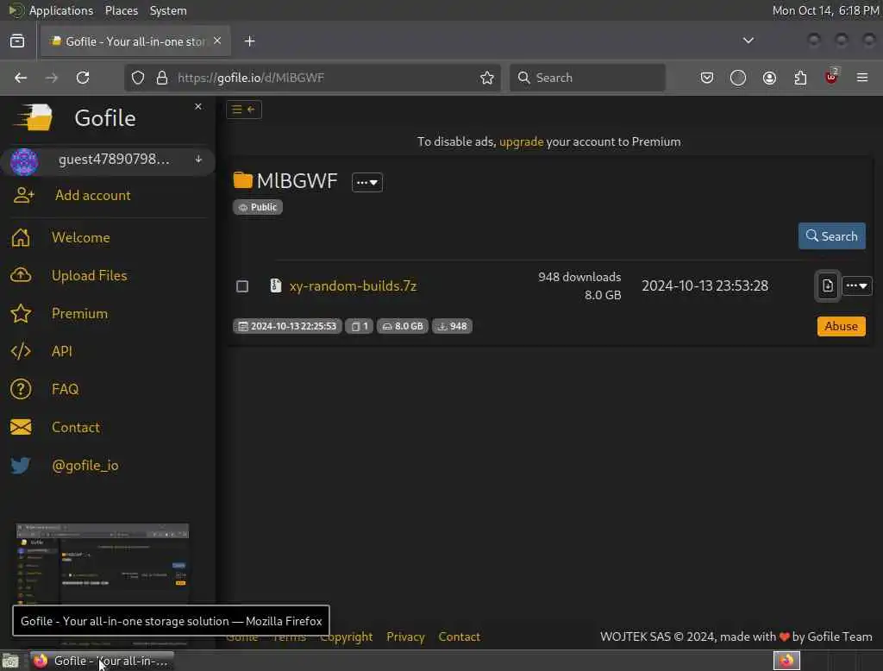The width and height of the screenshot is (883, 671).
Task: Open the Privacy footer link
Action: coord(405,637)
